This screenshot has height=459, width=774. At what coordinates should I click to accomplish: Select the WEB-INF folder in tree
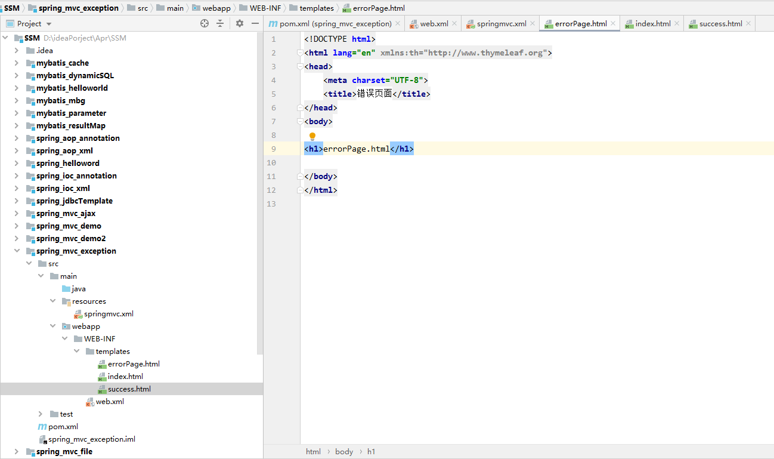(100, 339)
